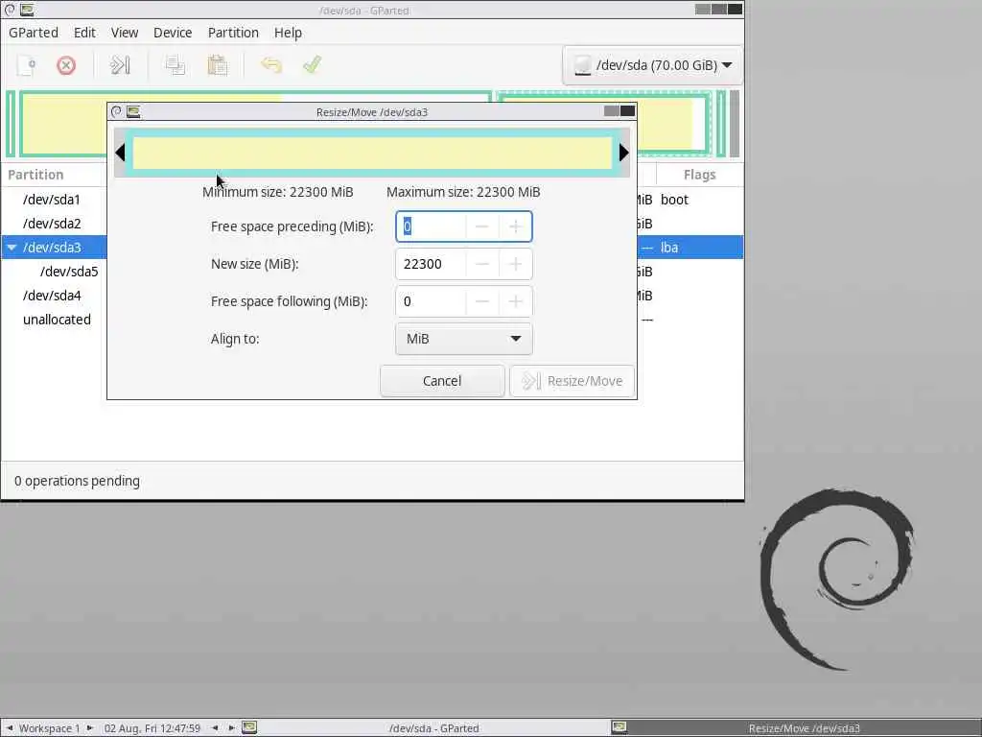Click Resize/Move /dev/sda3 taskbar entry
This screenshot has height=737, width=982.
click(795, 728)
